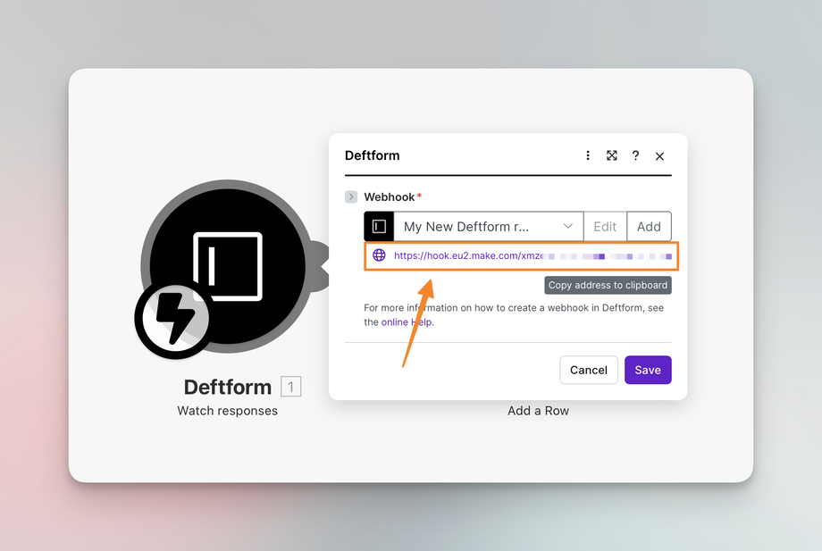
Task: Click the Deftform module title label
Action: tap(228, 387)
